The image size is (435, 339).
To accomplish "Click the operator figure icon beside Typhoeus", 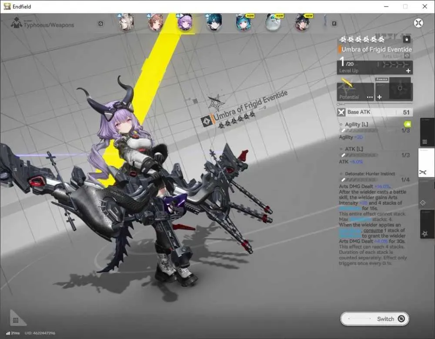I will click(x=17, y=23).
